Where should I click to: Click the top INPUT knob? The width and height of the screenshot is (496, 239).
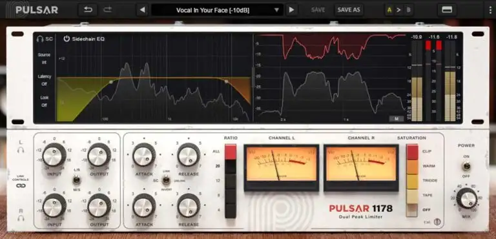point(54,155)
